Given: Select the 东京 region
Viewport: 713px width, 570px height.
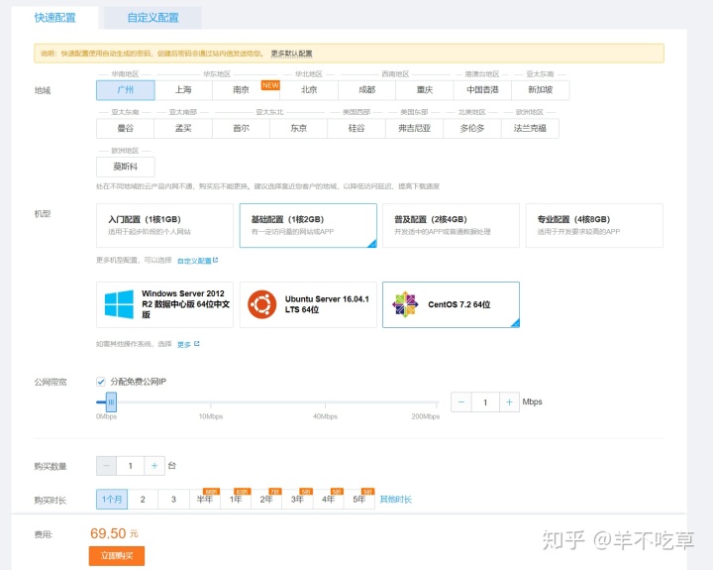Looking at the screenshot, I should click(299, 129).
